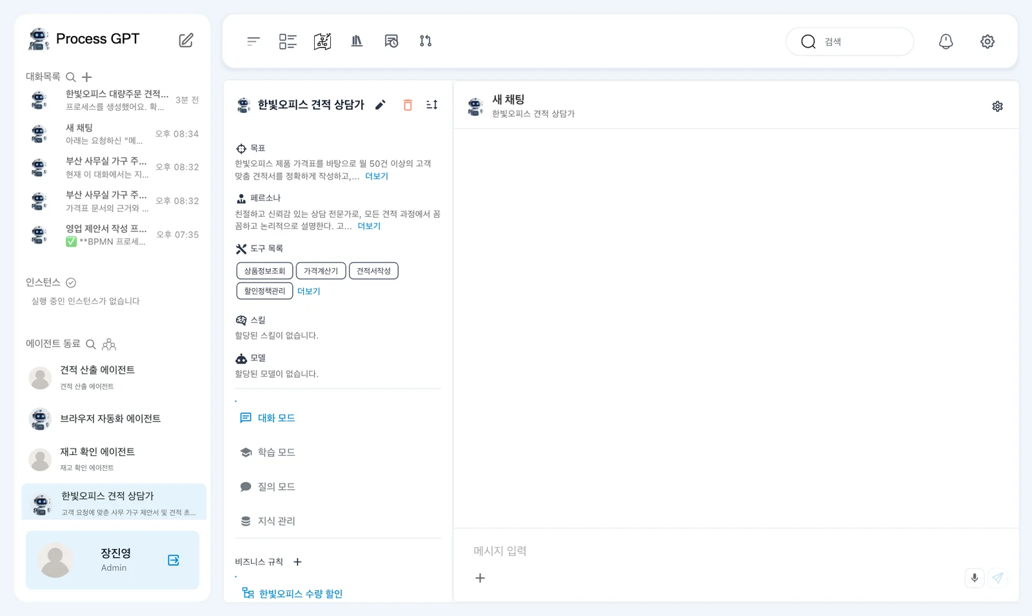Delete agent with red trash icon
This screenshot has width=1032, height=616.
click(408, 104)
